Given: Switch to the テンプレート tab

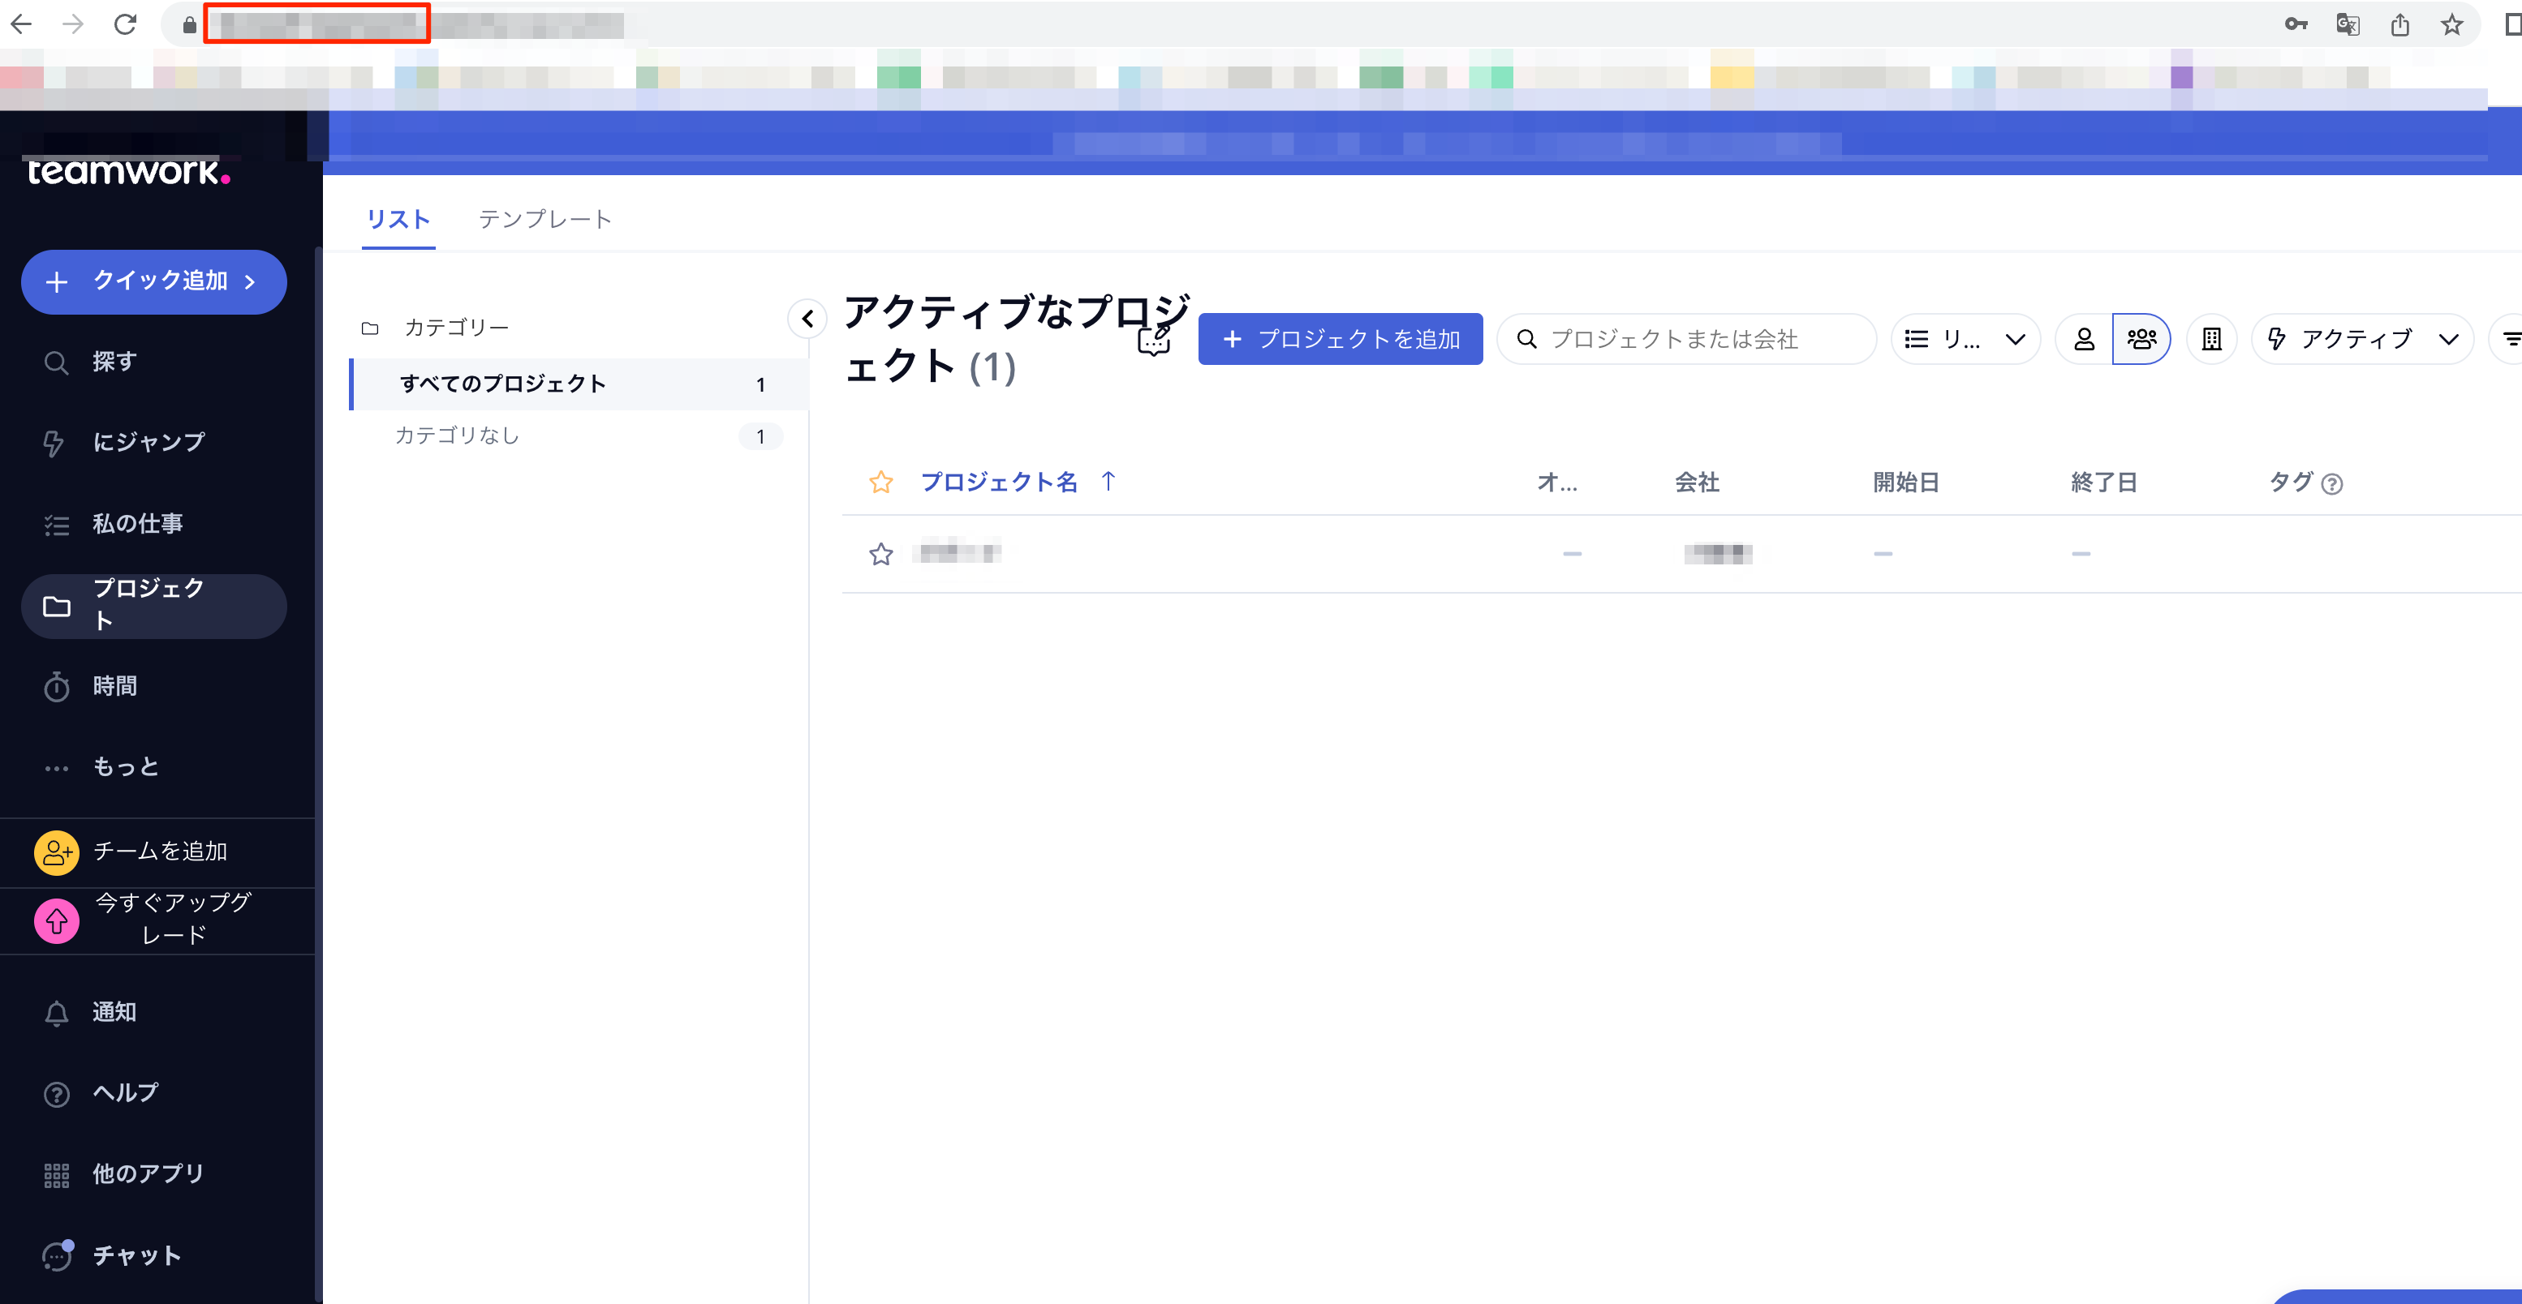Looking at the screenshot, I should pyautogui.click(x=544, y=220).
